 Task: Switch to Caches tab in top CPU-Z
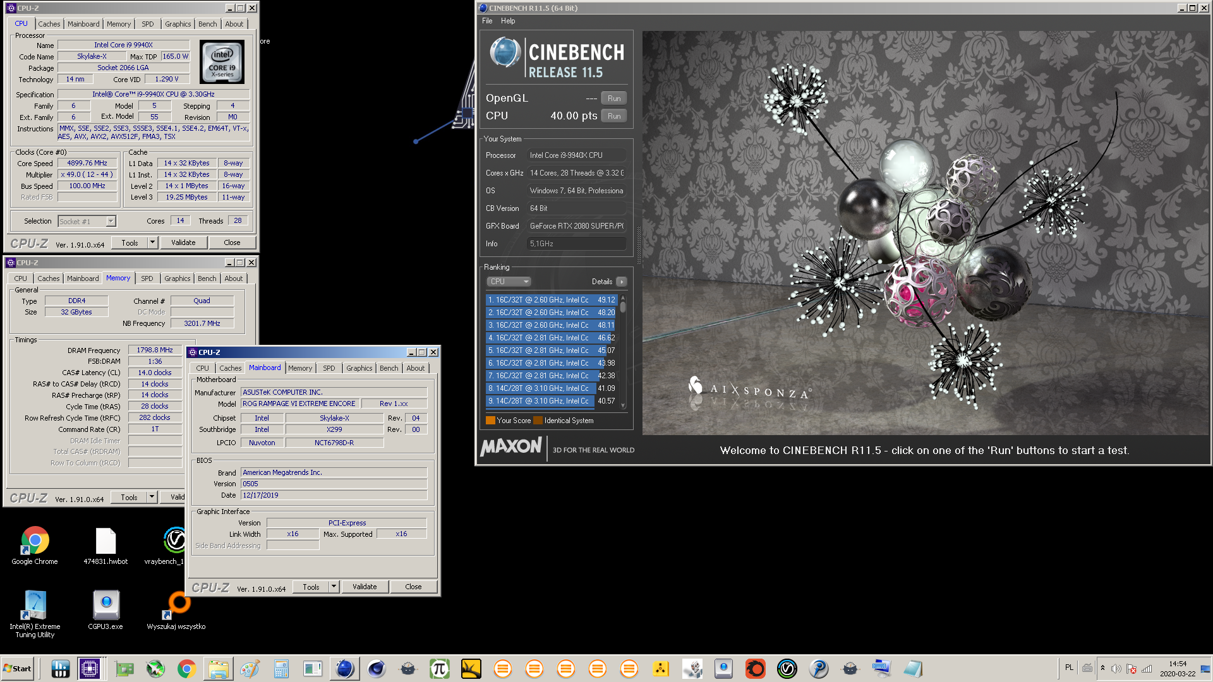tap(49, 24)
